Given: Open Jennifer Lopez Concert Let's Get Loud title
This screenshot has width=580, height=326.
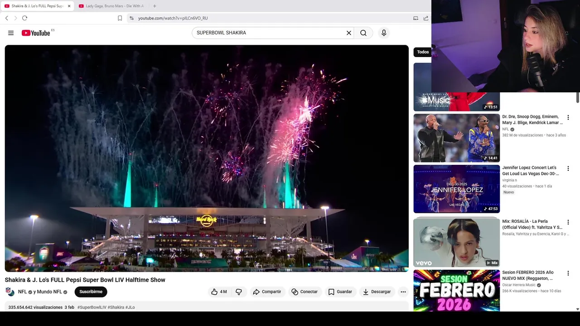Looking at the screenshot, I should 531,171.
